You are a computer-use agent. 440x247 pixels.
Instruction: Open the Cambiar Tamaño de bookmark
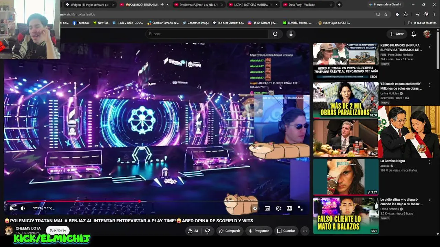coord(163,23)
